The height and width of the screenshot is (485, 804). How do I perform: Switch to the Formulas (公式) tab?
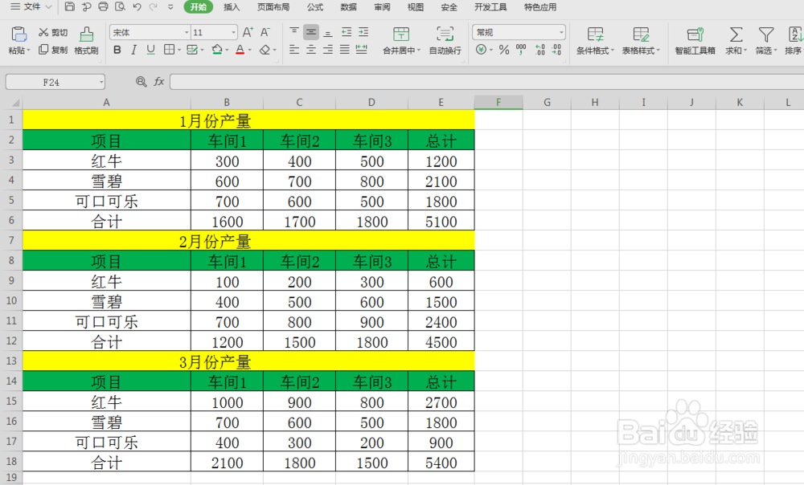pos(315,7)
